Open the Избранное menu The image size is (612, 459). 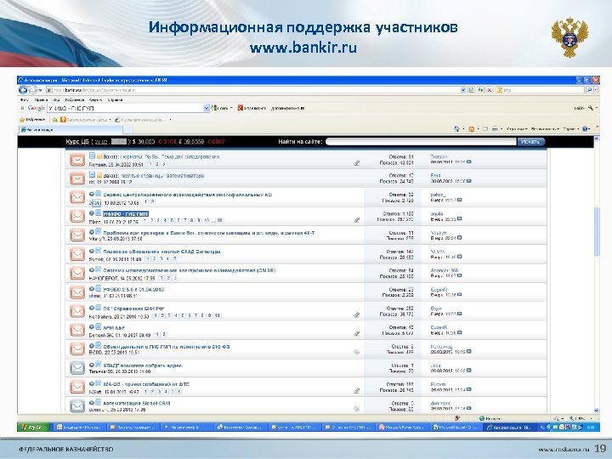[x=74, y=100]
